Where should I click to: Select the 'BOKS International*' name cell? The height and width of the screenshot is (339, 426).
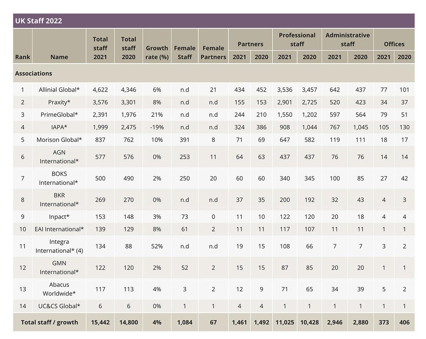pos(59,178)
